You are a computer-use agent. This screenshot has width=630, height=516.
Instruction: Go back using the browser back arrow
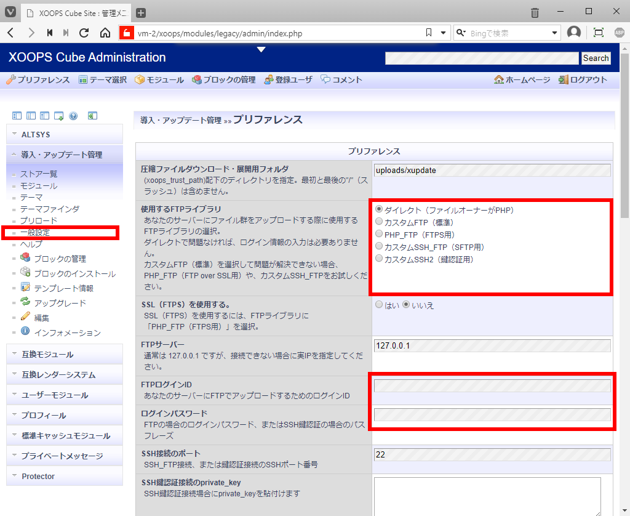coord(11,33)
